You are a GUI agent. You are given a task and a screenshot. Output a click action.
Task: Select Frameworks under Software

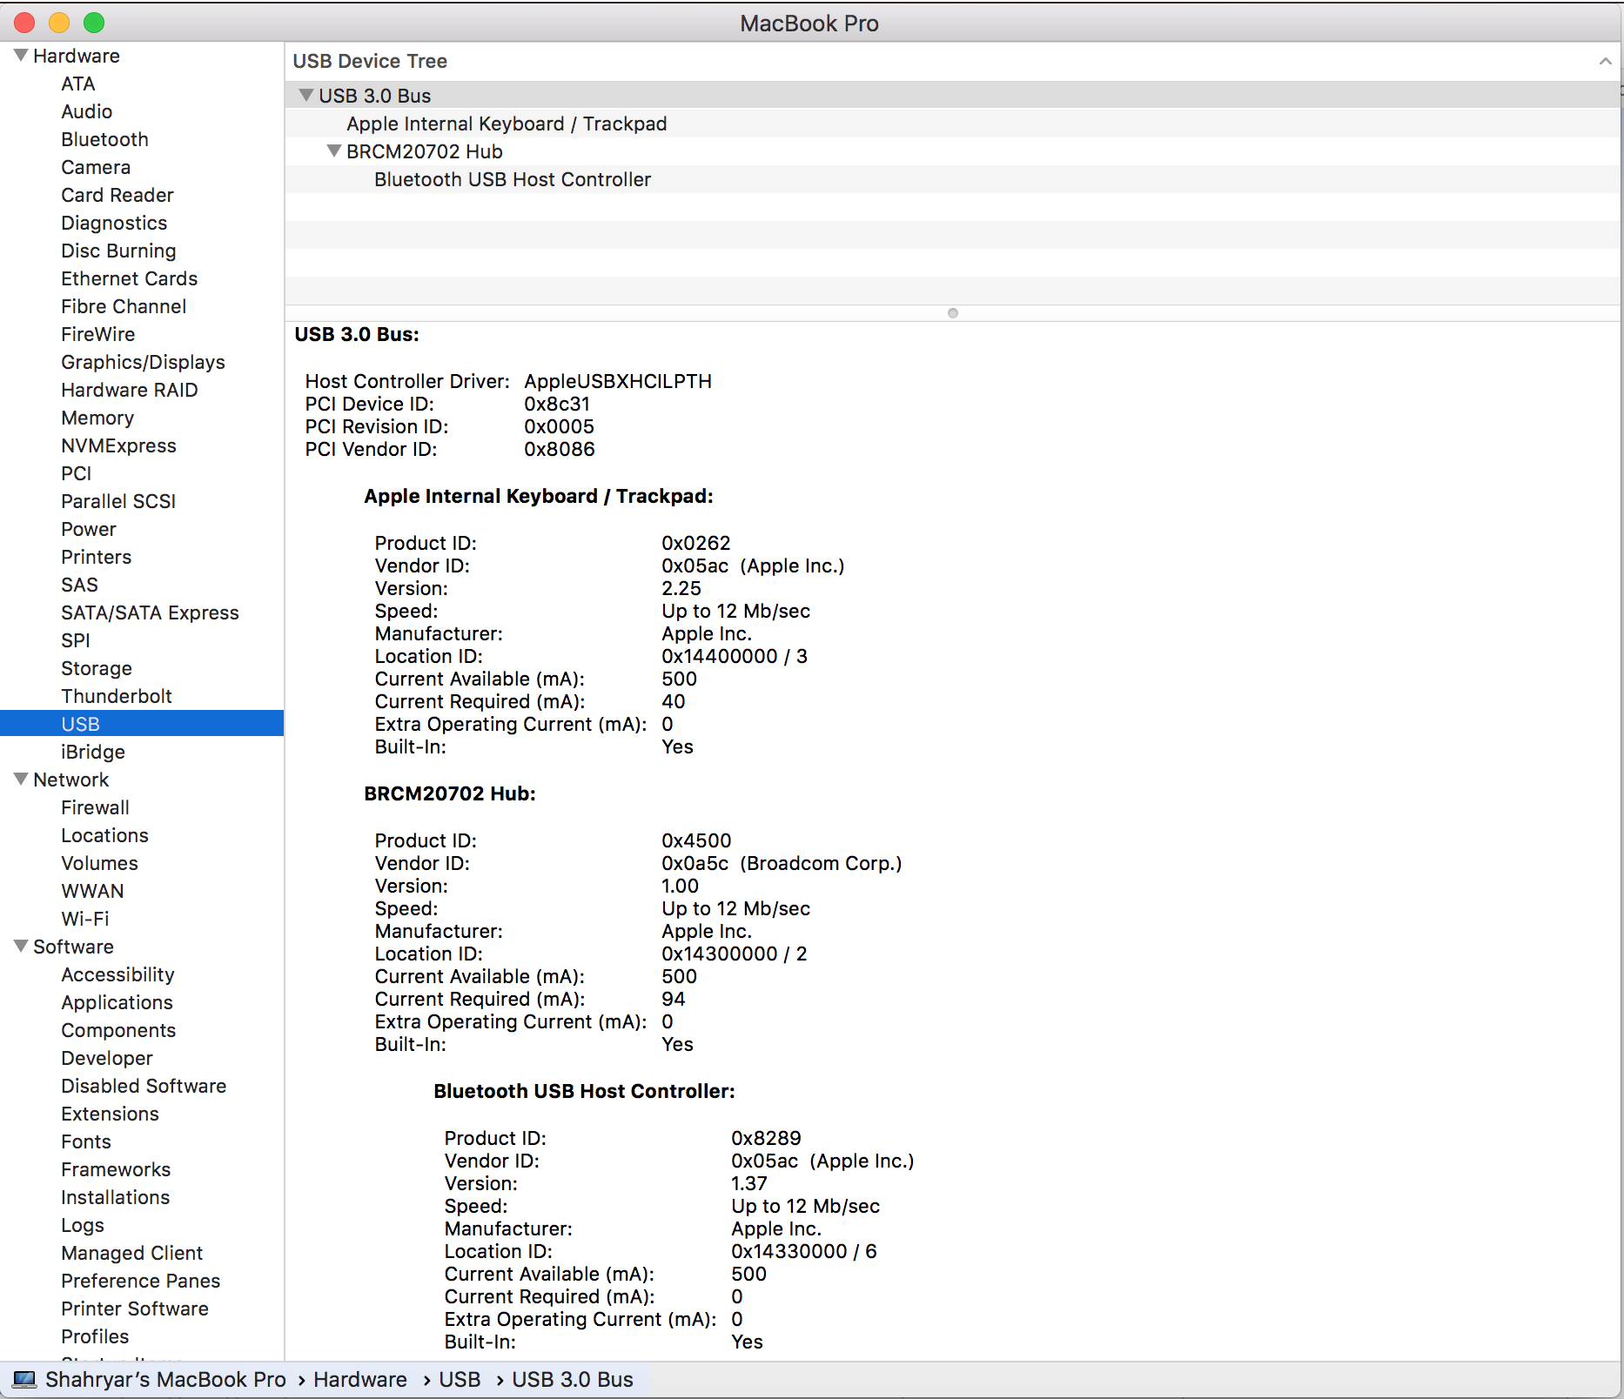click(x=116, y=1169)
